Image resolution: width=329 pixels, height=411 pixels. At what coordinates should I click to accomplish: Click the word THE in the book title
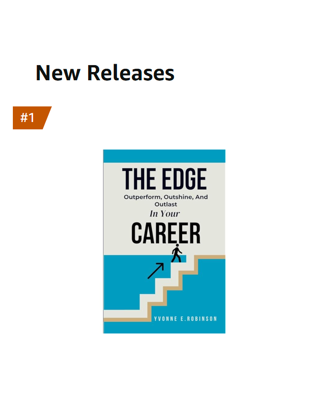(139, 179)
